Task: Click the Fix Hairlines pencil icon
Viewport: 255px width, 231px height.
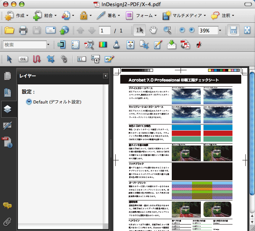Action: coord(158,45)
